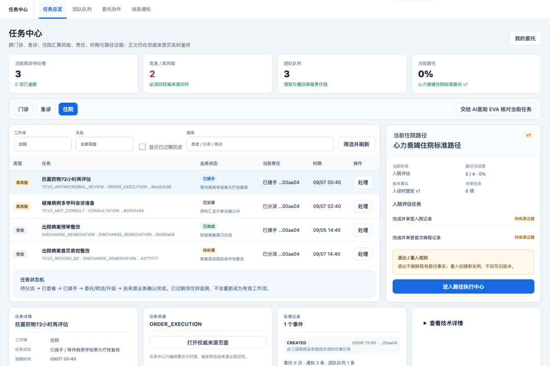The width and height of the screenshot is (550, 366).
Task: Toggle the 显示已过期历史 checkbox
Action: 142,147
